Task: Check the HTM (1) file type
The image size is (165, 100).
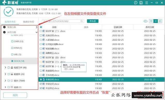Action: pos(12,48)
